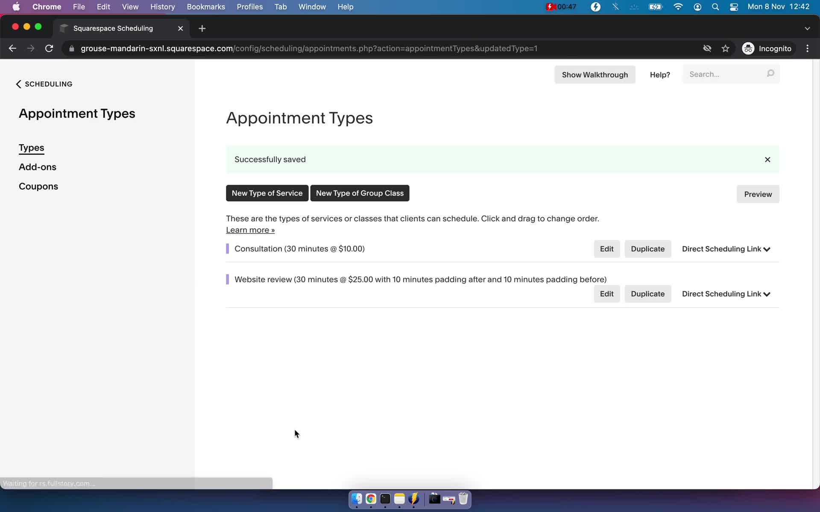Close the Squarespace Scheduling tab
The width and height of the screenshot is (820, 512).
coord(180,28)
